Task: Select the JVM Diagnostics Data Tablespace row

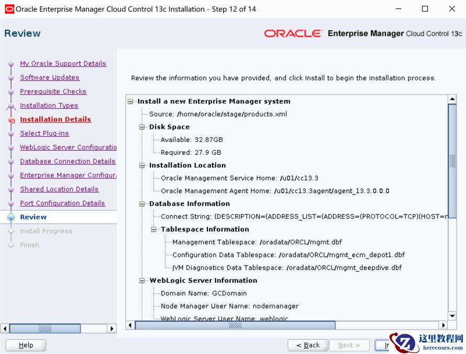Action: [287, 268]
